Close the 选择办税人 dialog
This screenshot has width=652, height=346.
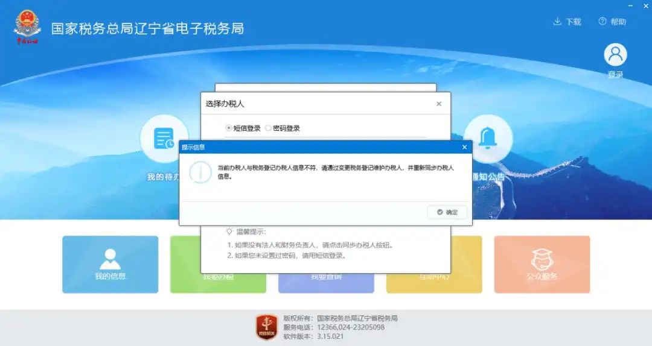pos(439,104)
